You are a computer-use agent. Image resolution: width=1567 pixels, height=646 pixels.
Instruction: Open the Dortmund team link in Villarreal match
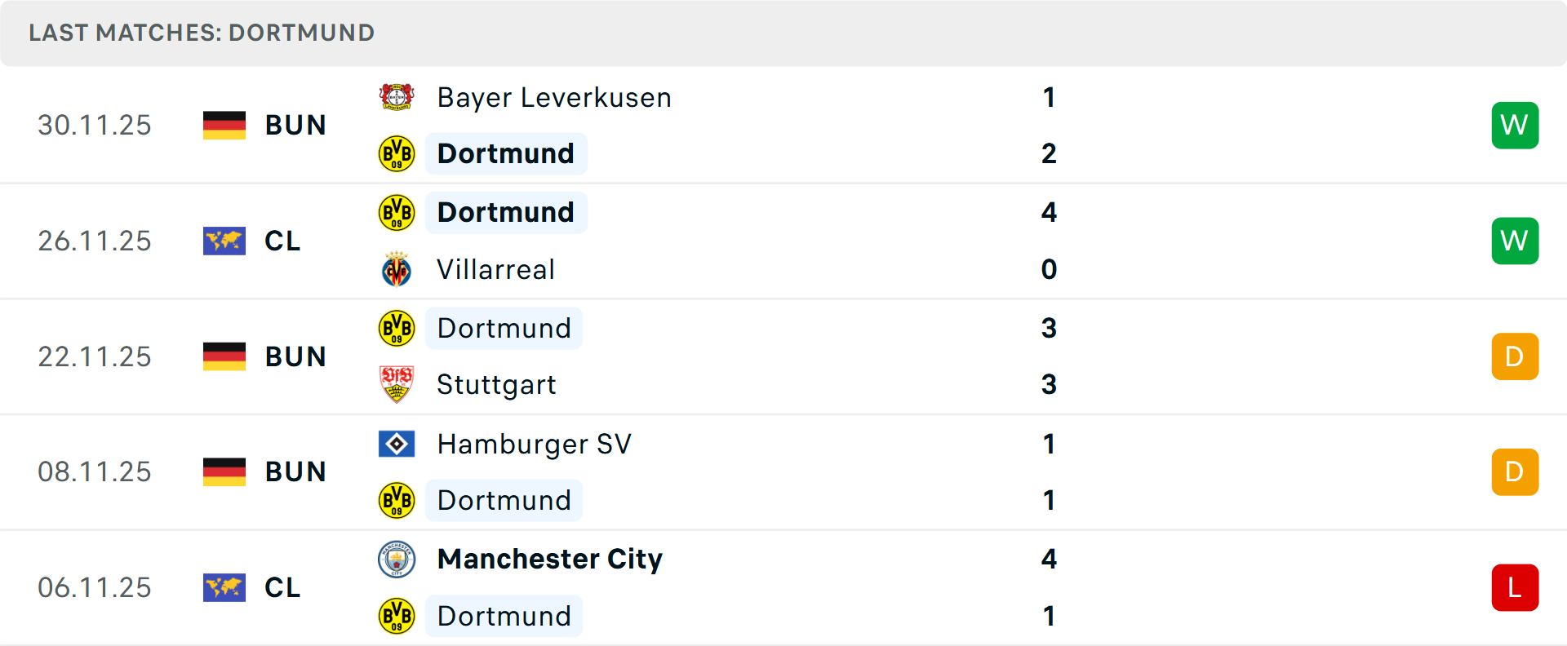[x=505, y=212]
